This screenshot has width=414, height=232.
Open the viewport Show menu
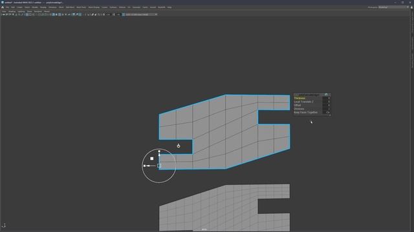click(30, 12)
